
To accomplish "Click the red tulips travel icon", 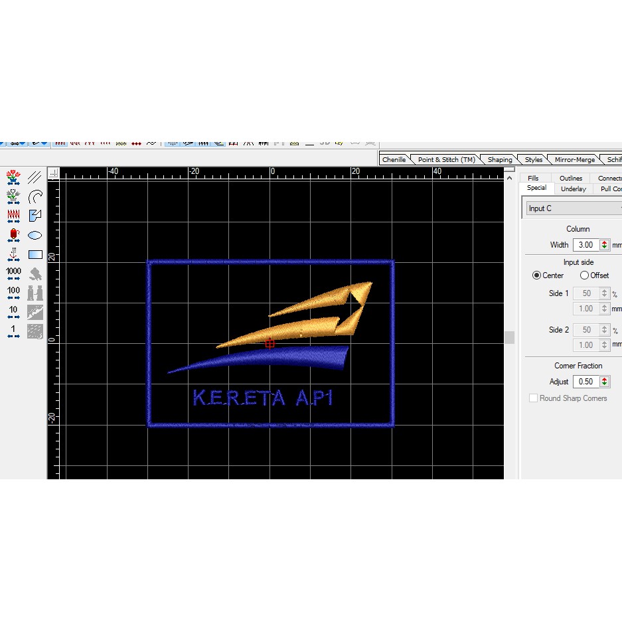I will (x=13, y=177).
